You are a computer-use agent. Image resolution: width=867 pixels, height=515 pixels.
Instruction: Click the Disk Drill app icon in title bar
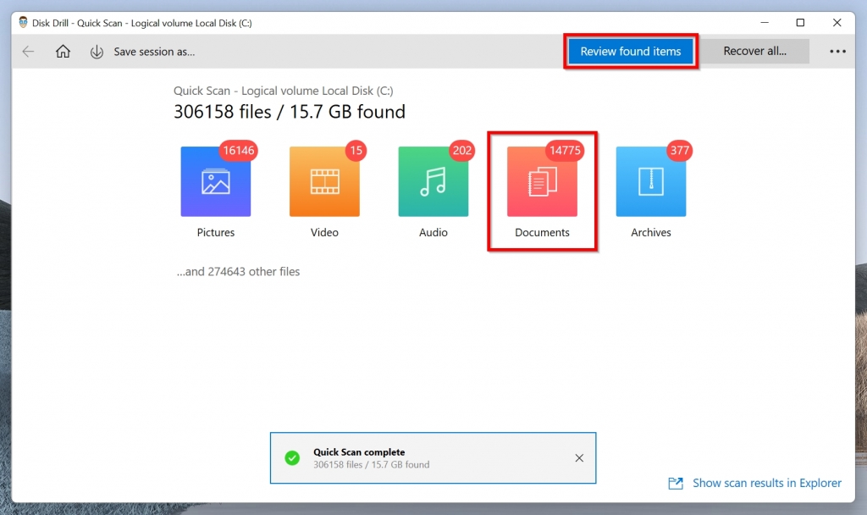click(23, 23)
